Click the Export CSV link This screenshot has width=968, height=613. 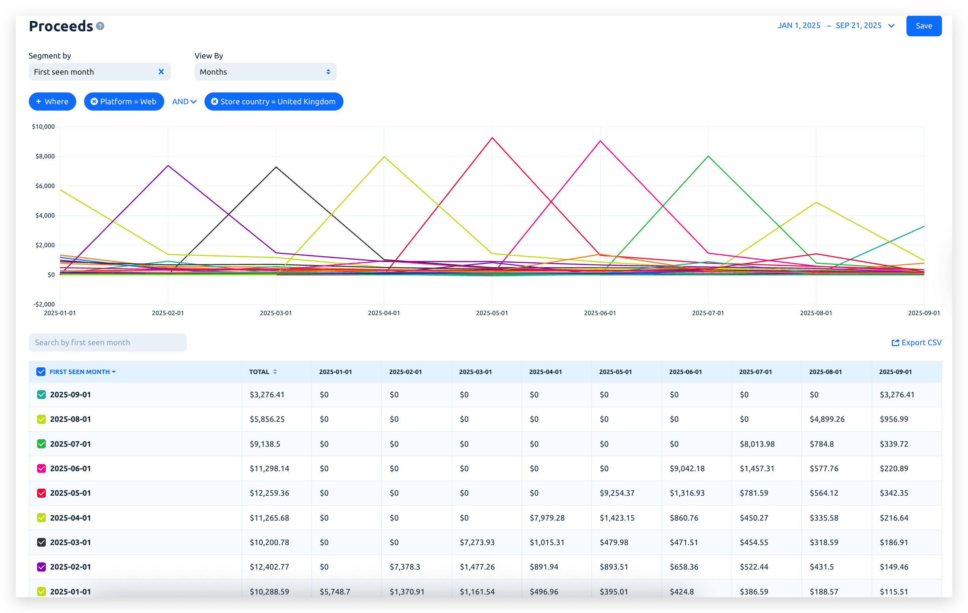(916, 342)
